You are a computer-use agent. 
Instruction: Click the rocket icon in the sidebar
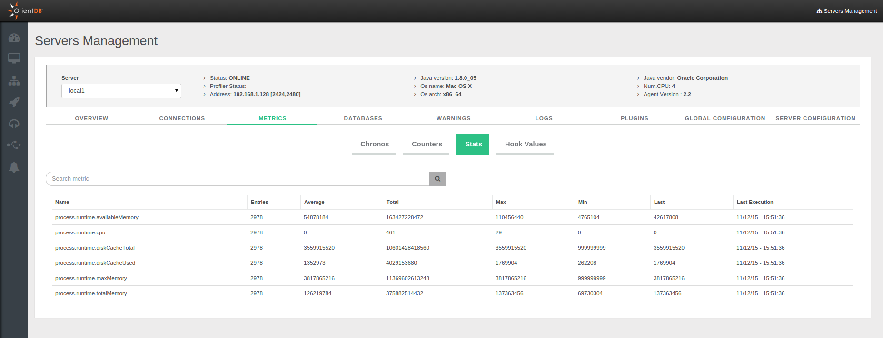[x=14, y=102]
